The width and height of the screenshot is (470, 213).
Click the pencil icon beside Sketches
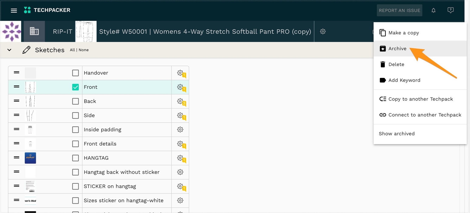(x=27, y=50)
